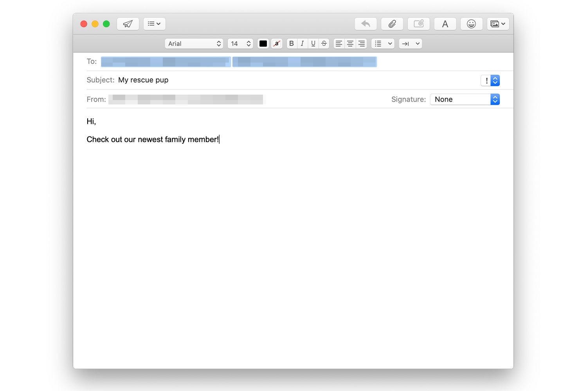Click the reply arrow toolbar button
587x391 pixels.
click(366, 24)
